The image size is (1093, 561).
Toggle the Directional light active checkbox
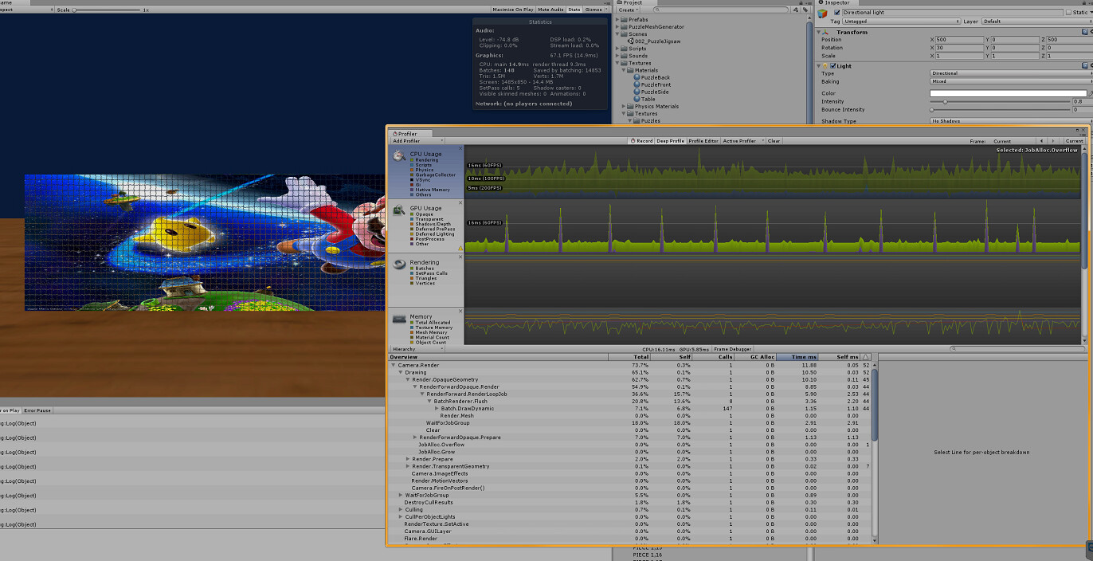click(x=836, y=13)
